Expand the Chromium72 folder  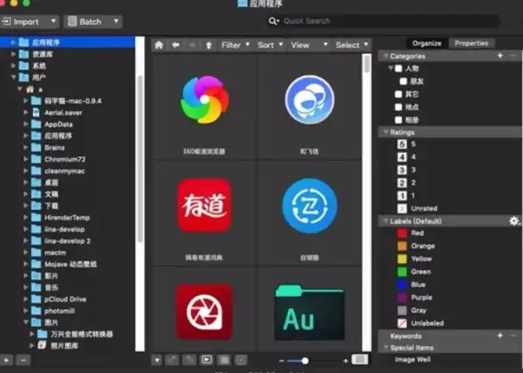(x=26, y=159)
